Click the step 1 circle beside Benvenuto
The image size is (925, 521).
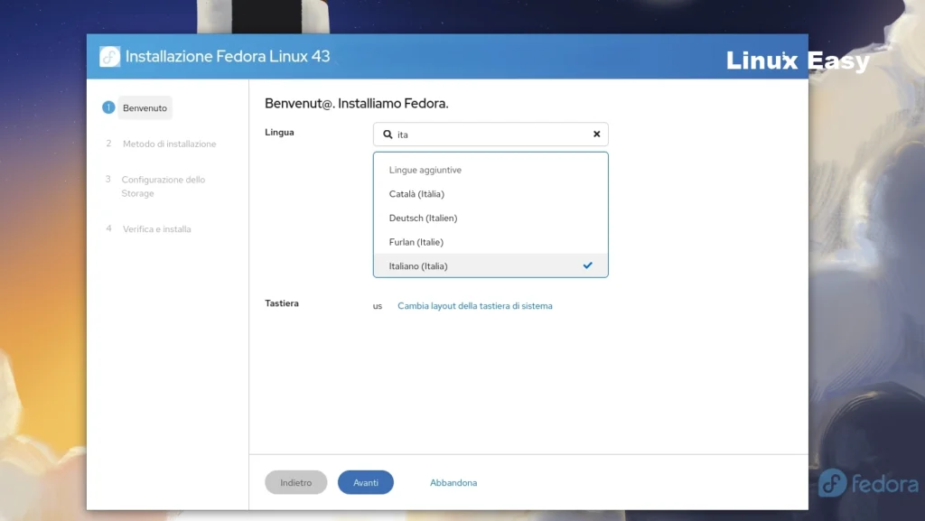point(108,107)
